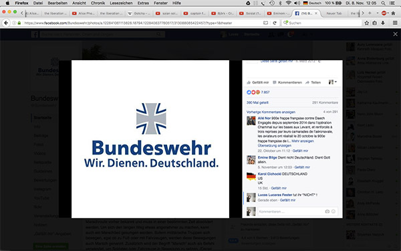401x251 pixels.
Task: Open Emine Bilge's profile name link
Action: coord(267,157)
